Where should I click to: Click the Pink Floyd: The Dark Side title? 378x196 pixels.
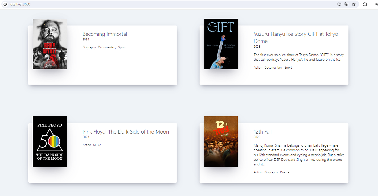[x=126, y=132]
